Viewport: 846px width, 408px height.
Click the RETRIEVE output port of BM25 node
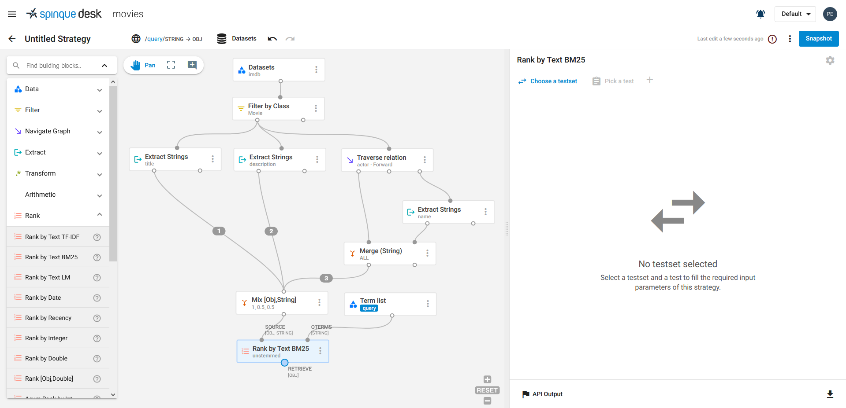[285, 363]
